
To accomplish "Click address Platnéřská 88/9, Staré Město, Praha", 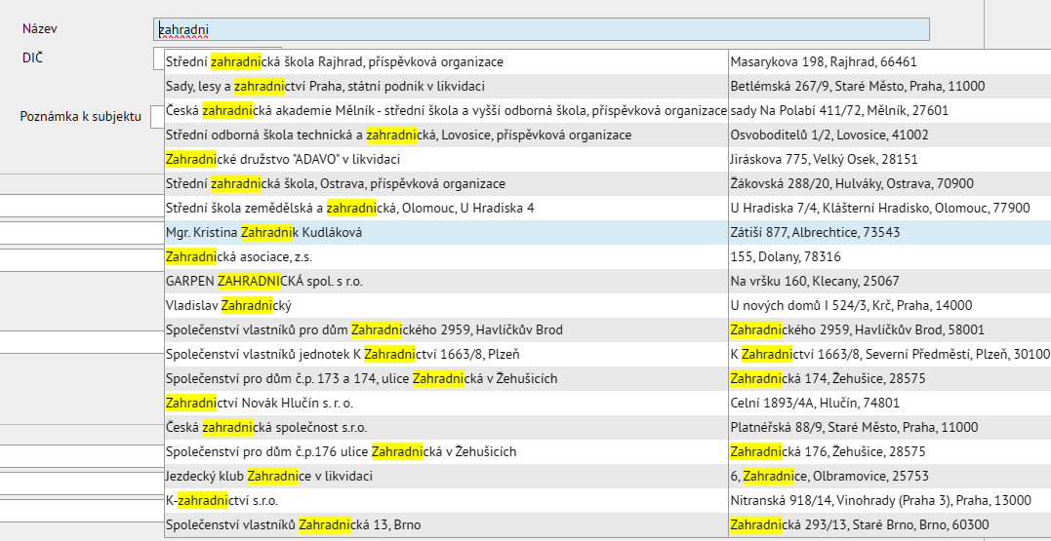I will pos(854,427).
